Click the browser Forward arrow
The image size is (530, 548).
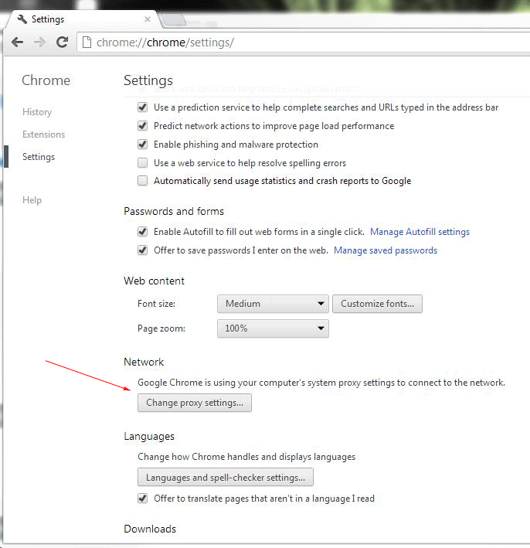click(39, 43)
